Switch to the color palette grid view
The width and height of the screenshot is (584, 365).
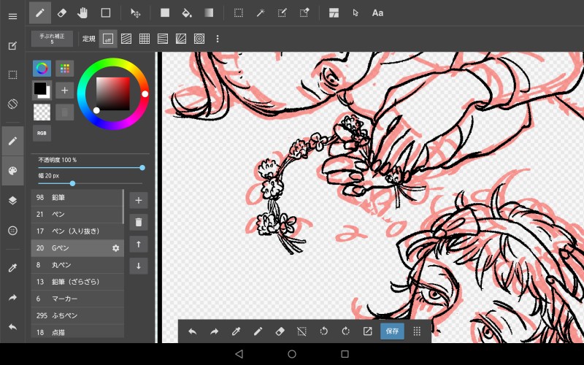click(64, 69)
